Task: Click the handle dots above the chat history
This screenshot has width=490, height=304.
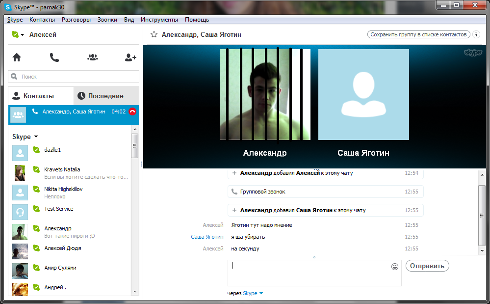Action: point(316,170)
